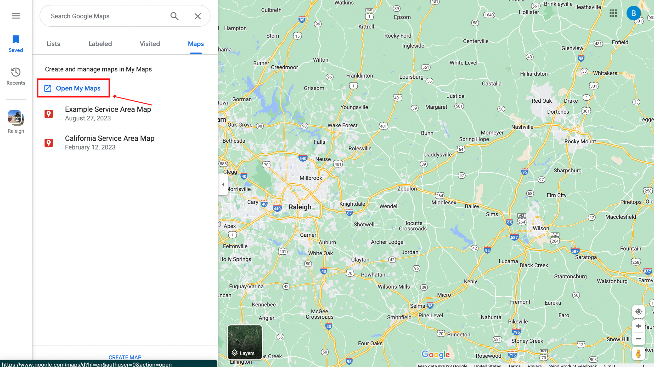Click the Google logo on the map
Viewport: 654px width, 367px height.
point(436,354)
